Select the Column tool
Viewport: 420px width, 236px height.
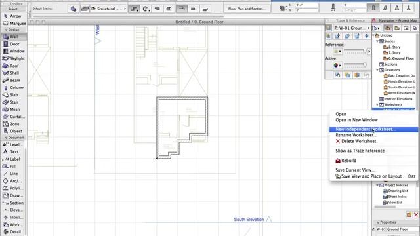coord(13,87)
